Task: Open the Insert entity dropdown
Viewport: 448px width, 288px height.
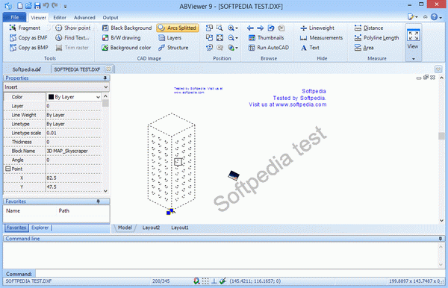Action: [56, 87]
